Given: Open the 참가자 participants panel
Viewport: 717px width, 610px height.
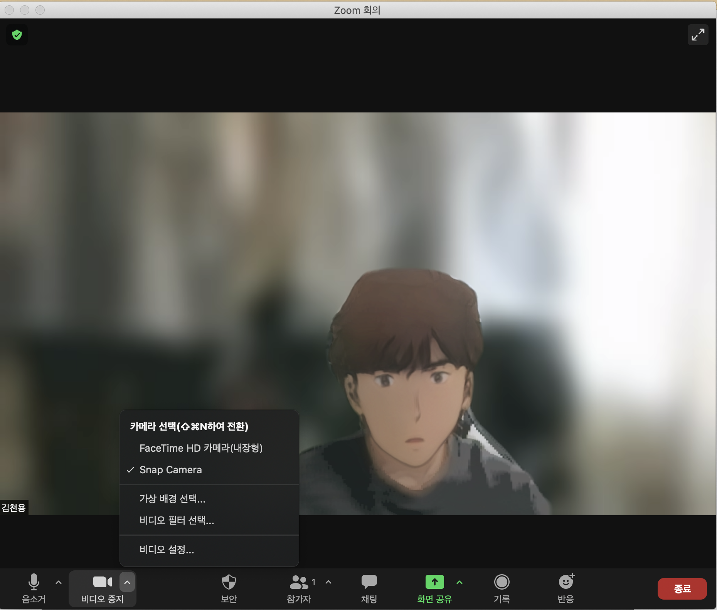Looking at the screenshot, I should click(299, 588).
